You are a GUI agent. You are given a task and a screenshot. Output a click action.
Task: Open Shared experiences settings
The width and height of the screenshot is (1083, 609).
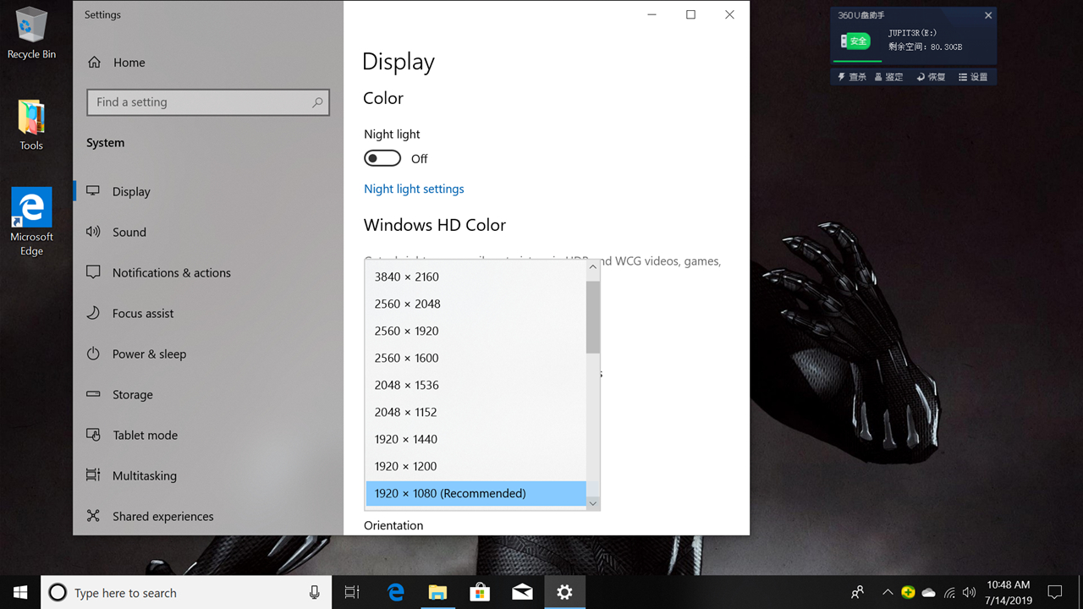[x=162, y=517]
